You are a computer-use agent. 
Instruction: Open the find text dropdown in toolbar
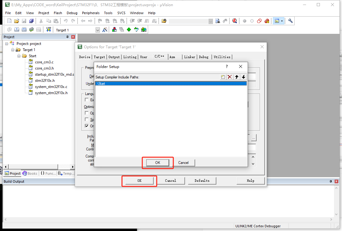point(210,21)
